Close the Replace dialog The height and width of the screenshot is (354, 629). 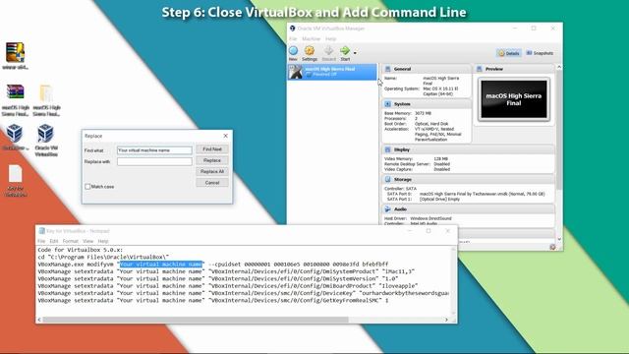point(225,136)
